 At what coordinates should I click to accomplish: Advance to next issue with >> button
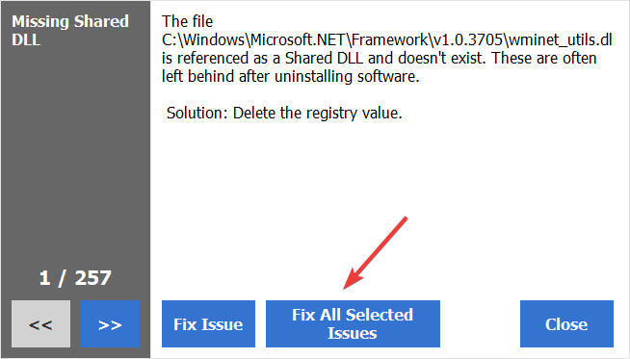pyautogui.click(x=110, y=323)
